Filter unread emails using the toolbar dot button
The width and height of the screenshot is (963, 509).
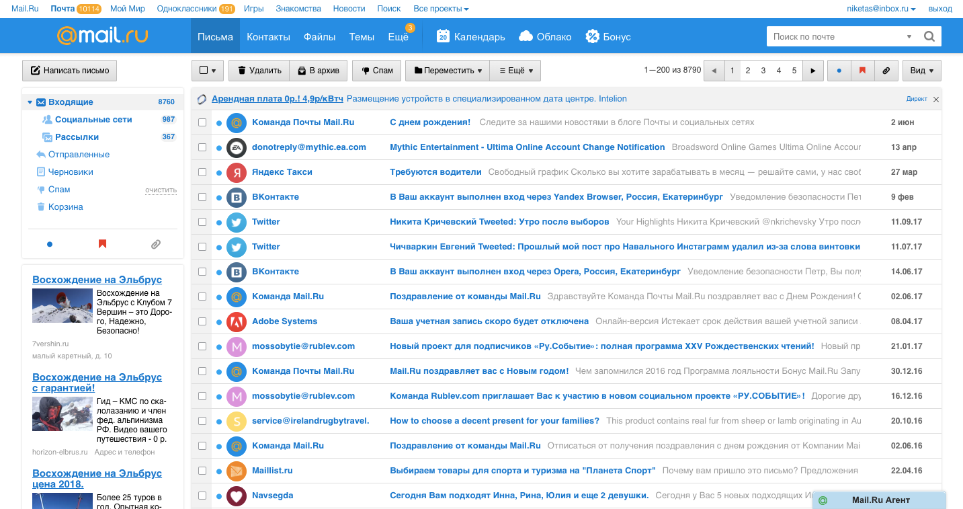pos(839,71)
